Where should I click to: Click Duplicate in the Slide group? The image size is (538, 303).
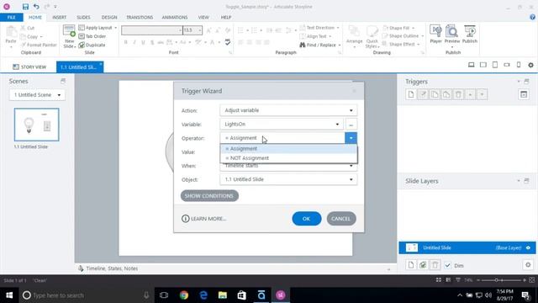tap(92, 45)
